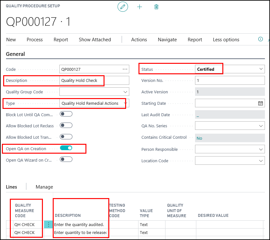Screen dimensions: 270x240
Task: Open the Location Code dropdown
Action: point(261,161)
